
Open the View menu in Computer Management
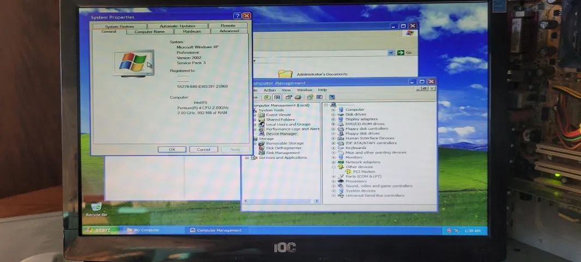click(286, 90)
